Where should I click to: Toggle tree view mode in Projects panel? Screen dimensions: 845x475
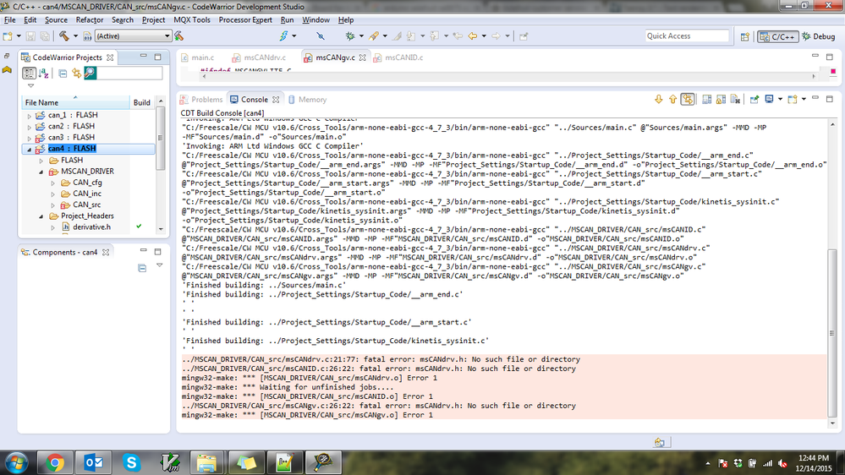(29, 74)
